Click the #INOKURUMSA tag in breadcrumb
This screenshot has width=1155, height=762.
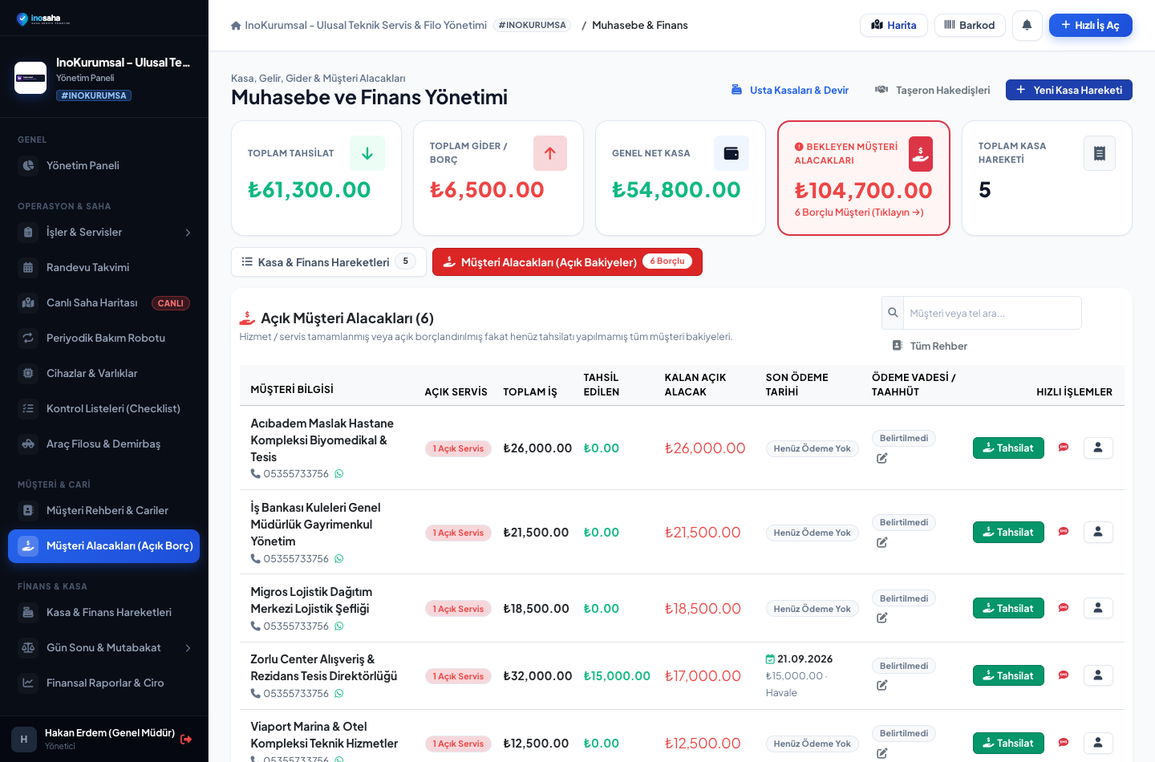(533, 26)
